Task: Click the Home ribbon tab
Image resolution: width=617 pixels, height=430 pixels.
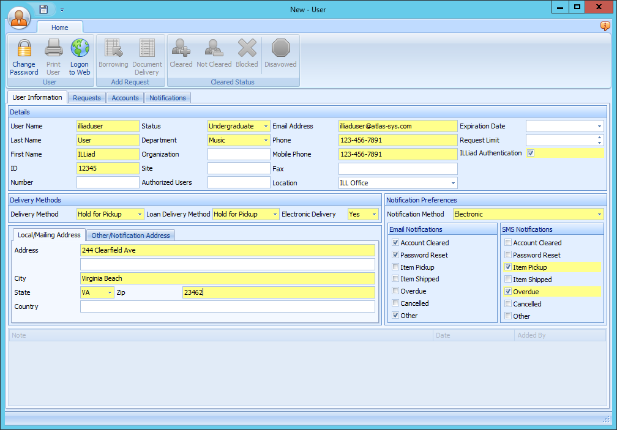Action: tap(59, 27)
